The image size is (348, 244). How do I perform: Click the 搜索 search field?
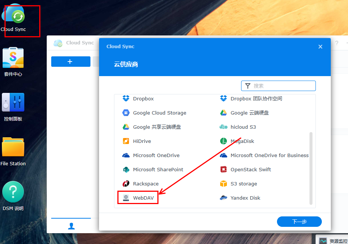(x=278, y=86)
